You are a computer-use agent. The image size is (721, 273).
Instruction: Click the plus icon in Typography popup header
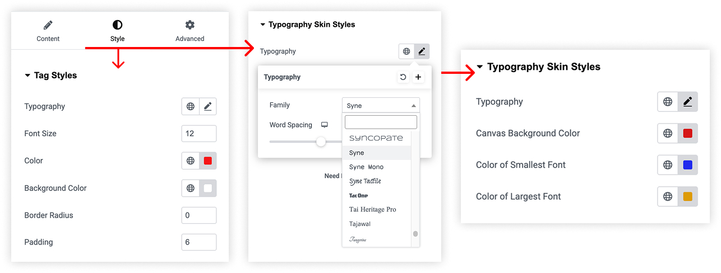[x=418, y=77]
